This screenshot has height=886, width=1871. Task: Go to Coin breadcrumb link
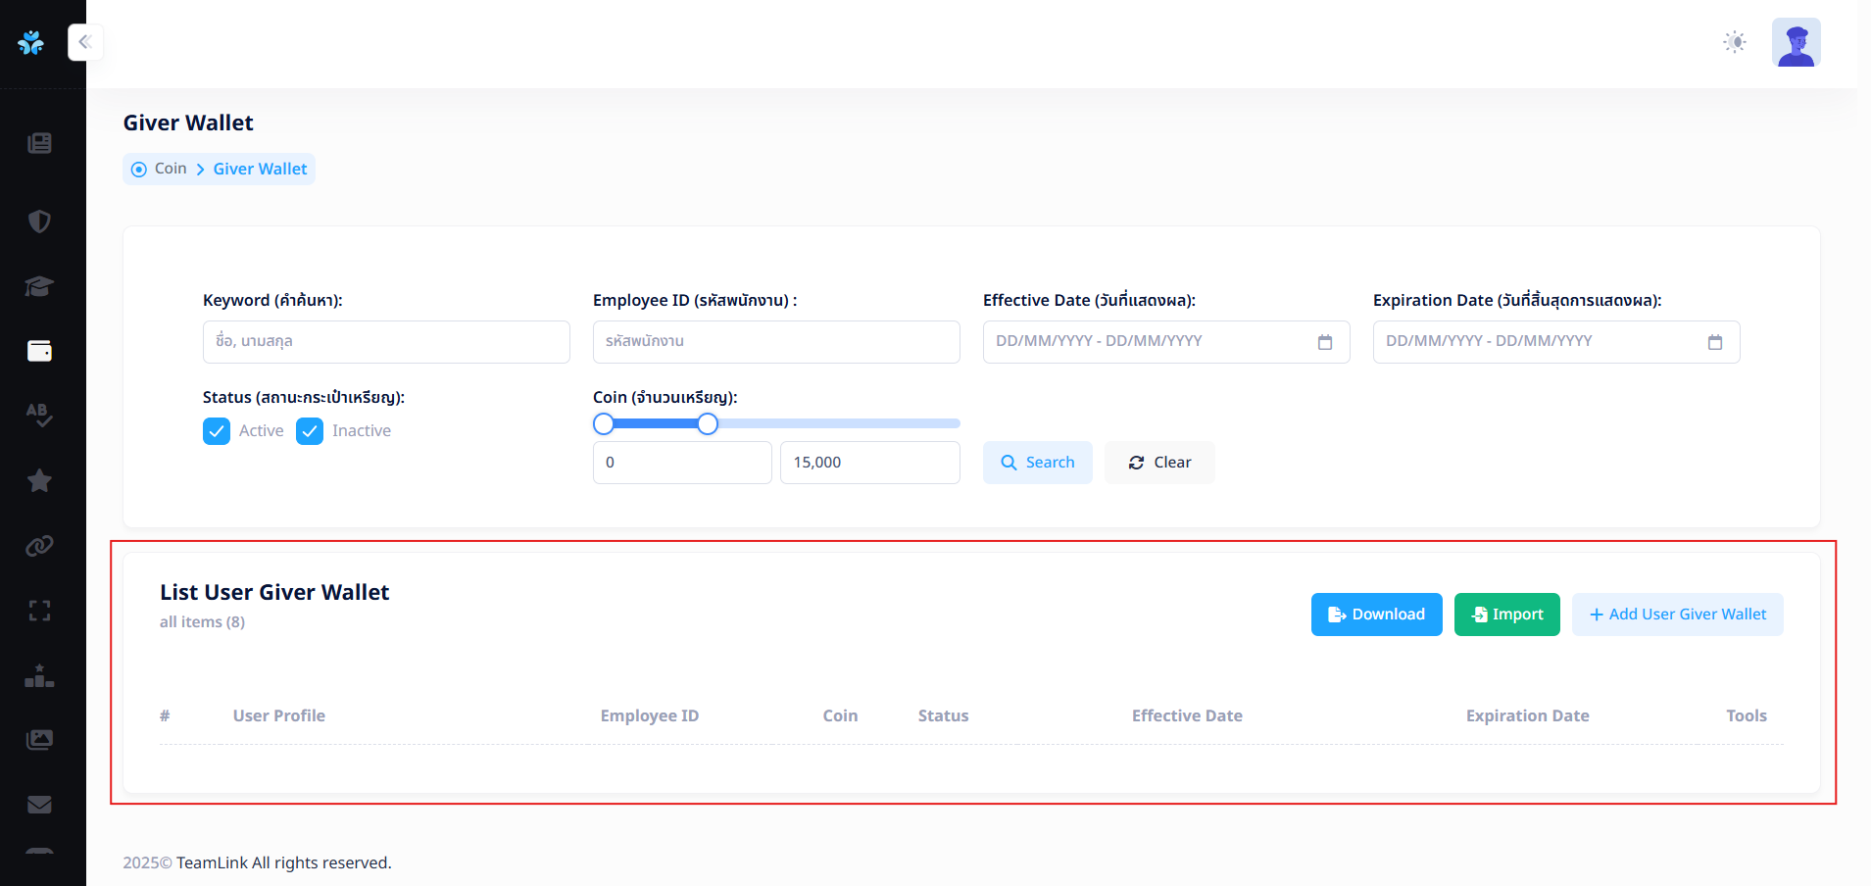coord(171,169)
